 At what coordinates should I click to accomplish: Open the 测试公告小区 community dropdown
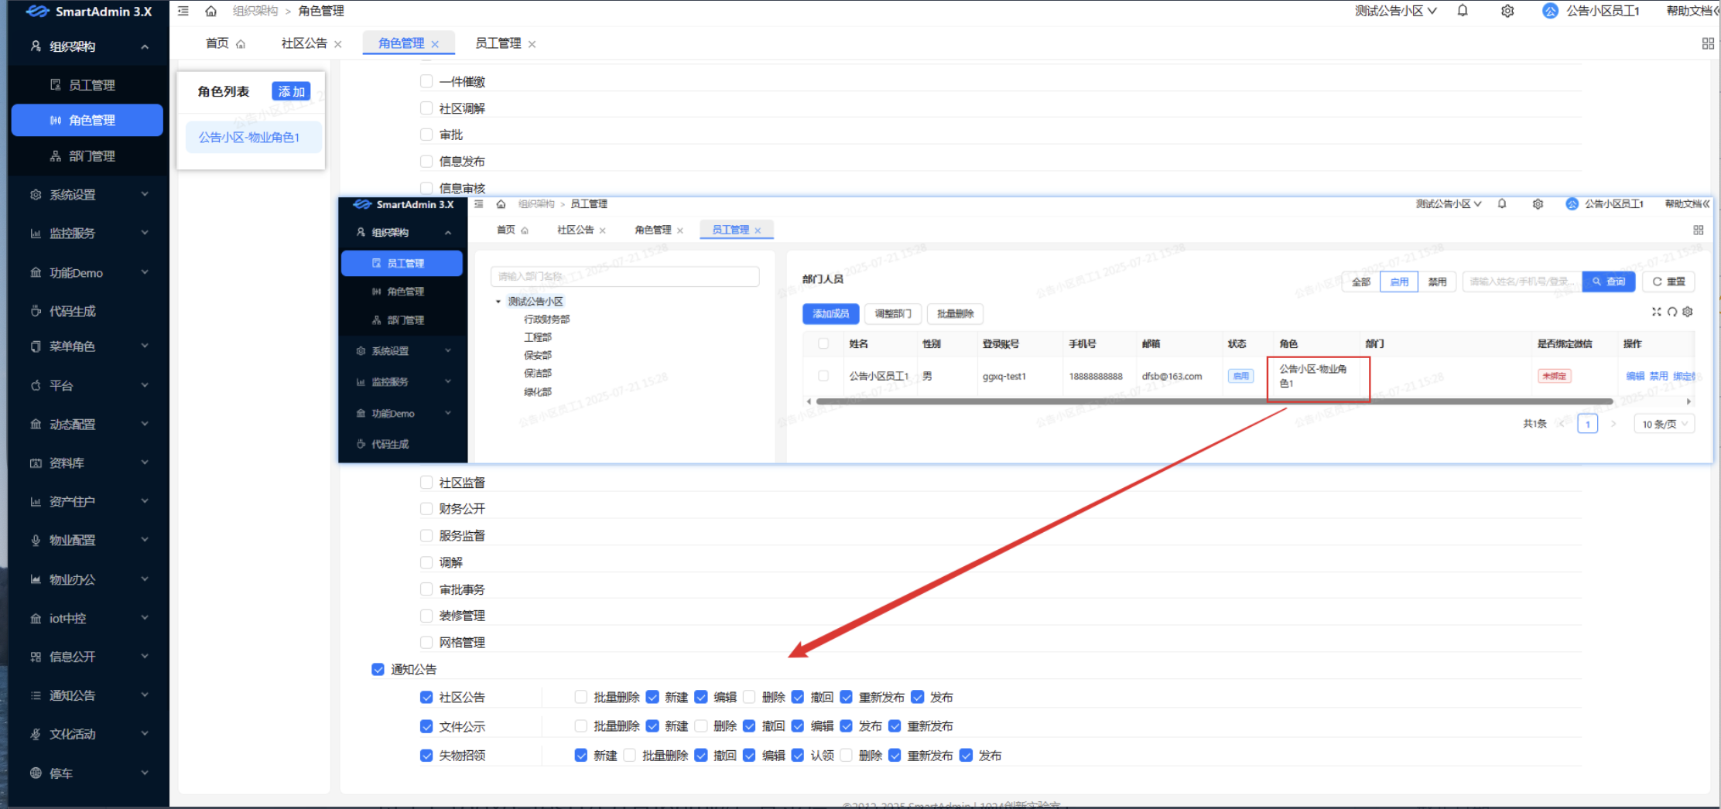point(1395,11)
